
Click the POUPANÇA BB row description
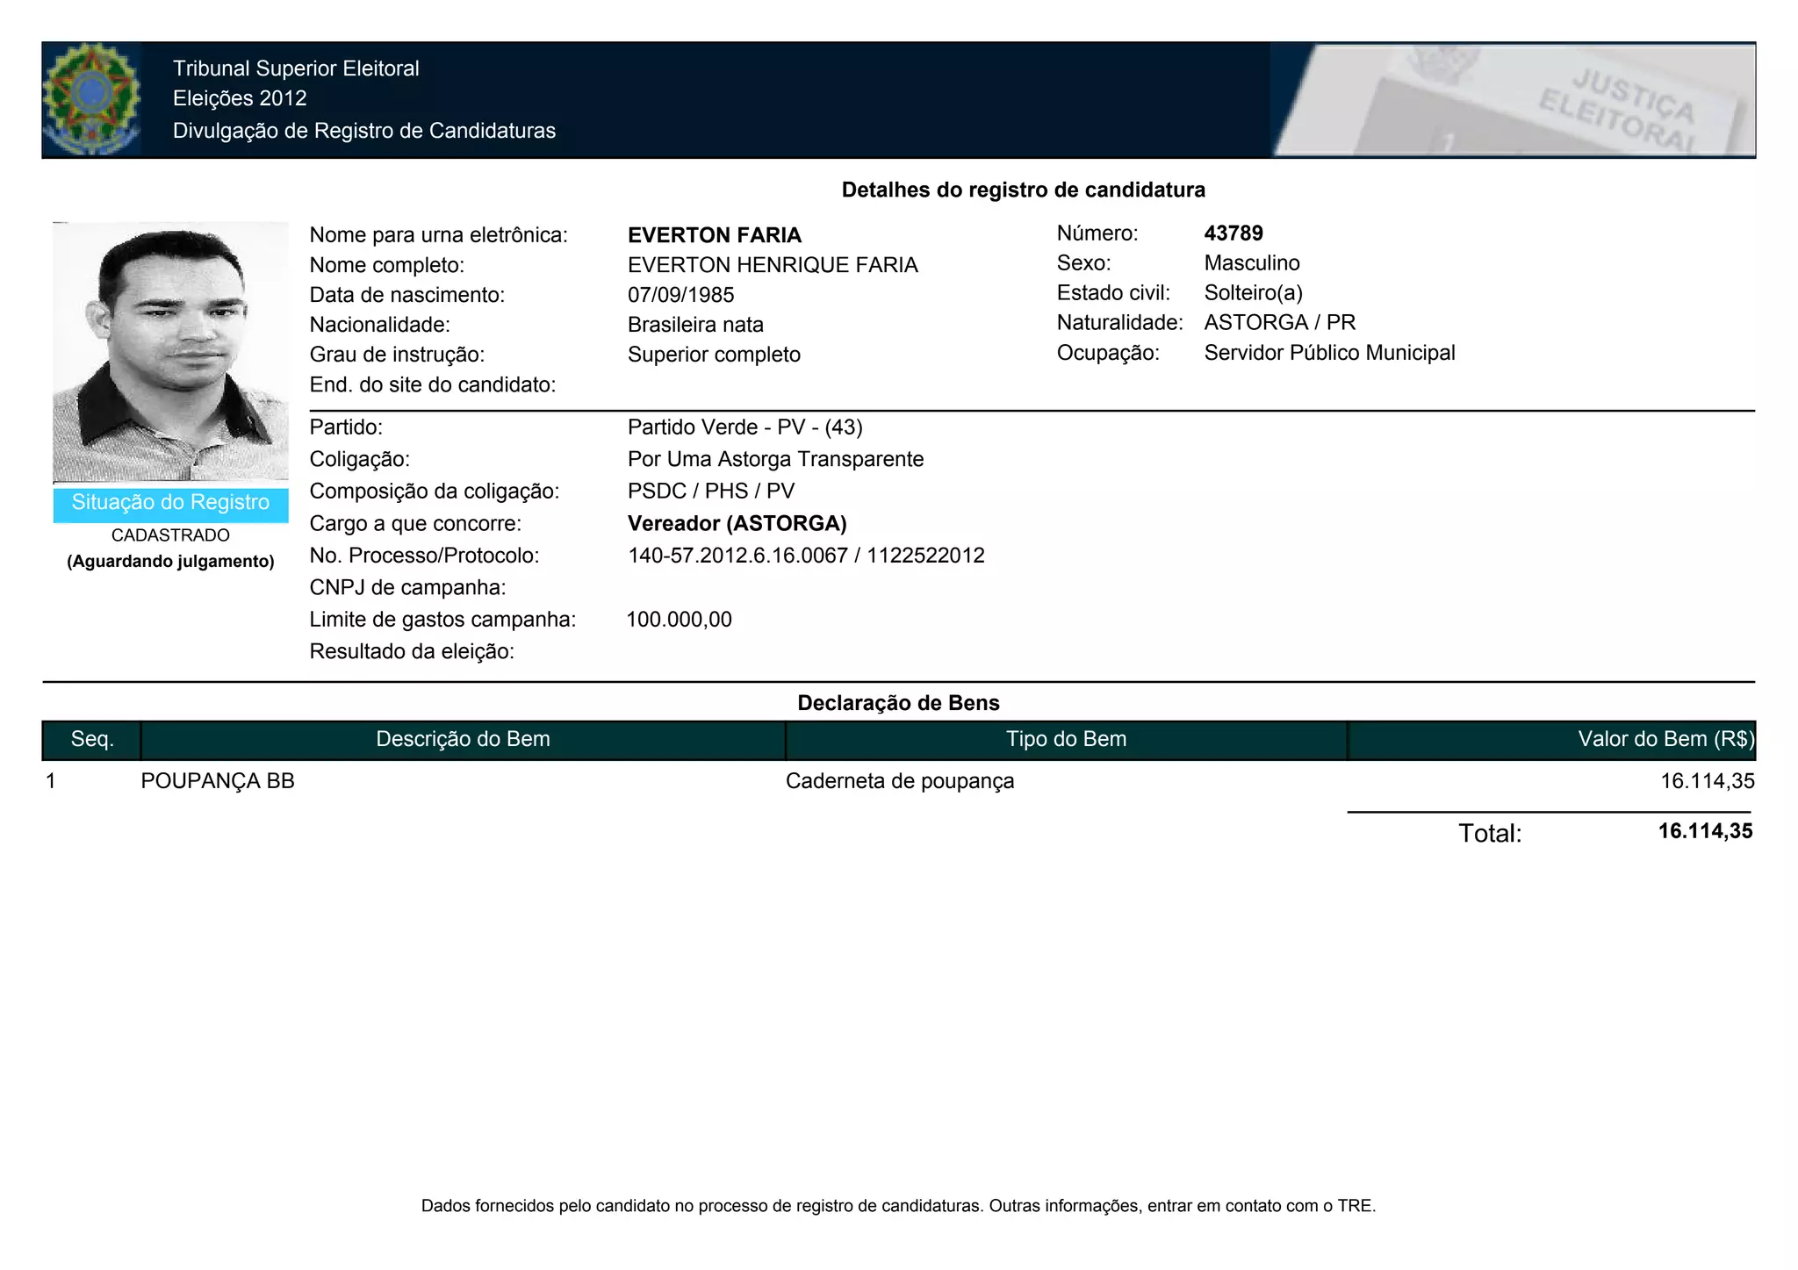tap(218, 781)
